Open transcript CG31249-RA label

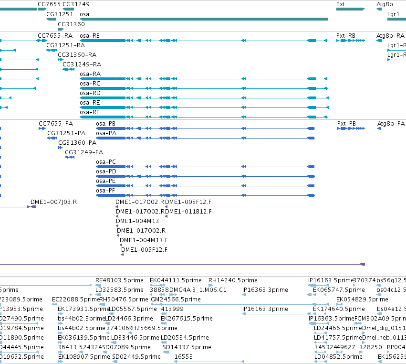click(x=82, y=64)
